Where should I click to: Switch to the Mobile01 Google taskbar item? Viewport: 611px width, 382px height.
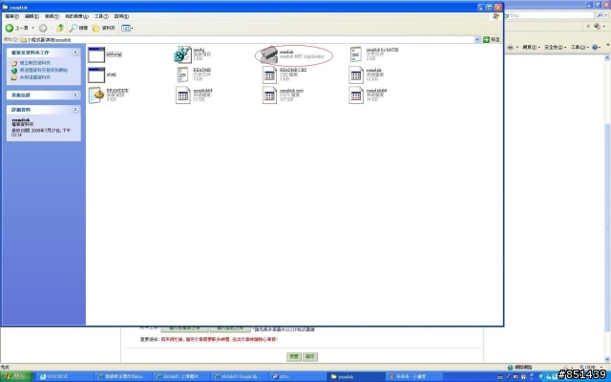(240, 377)
